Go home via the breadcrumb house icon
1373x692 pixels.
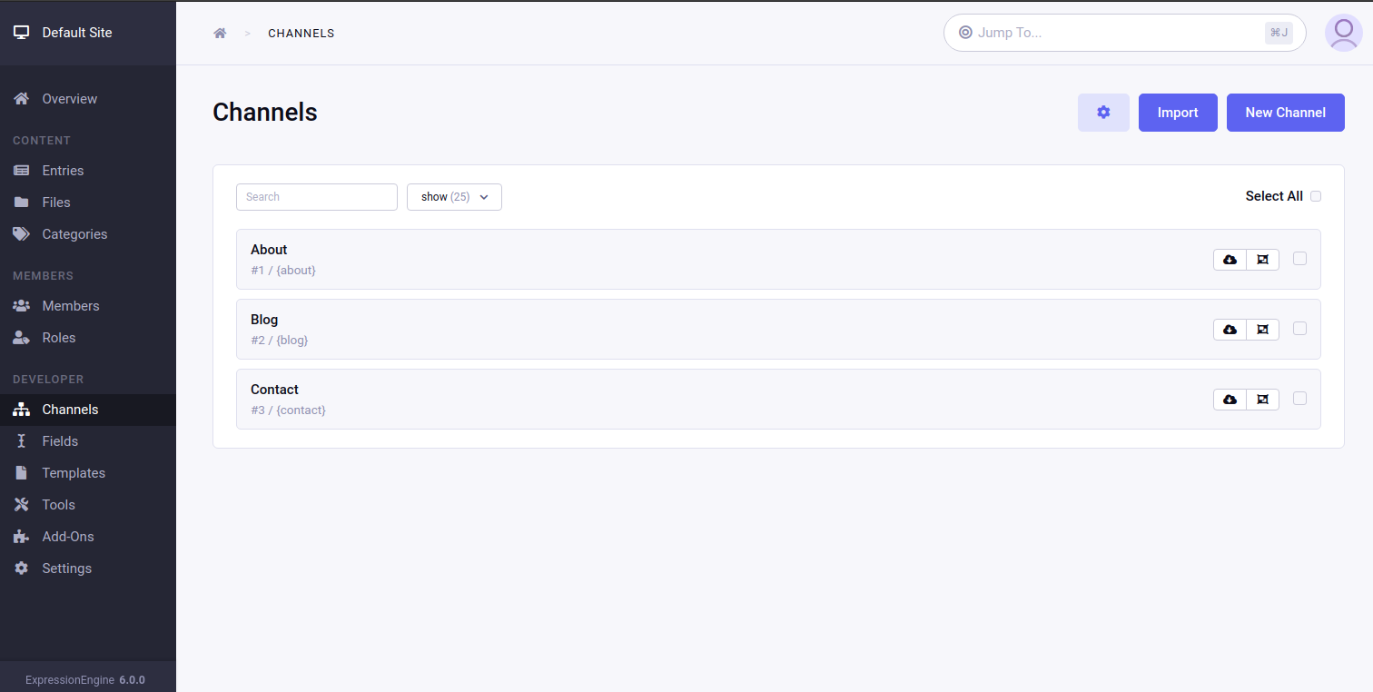220,33
